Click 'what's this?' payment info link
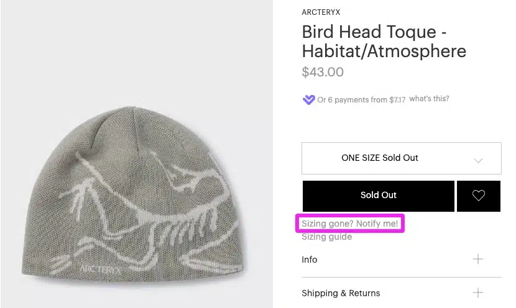 (429, 99)
